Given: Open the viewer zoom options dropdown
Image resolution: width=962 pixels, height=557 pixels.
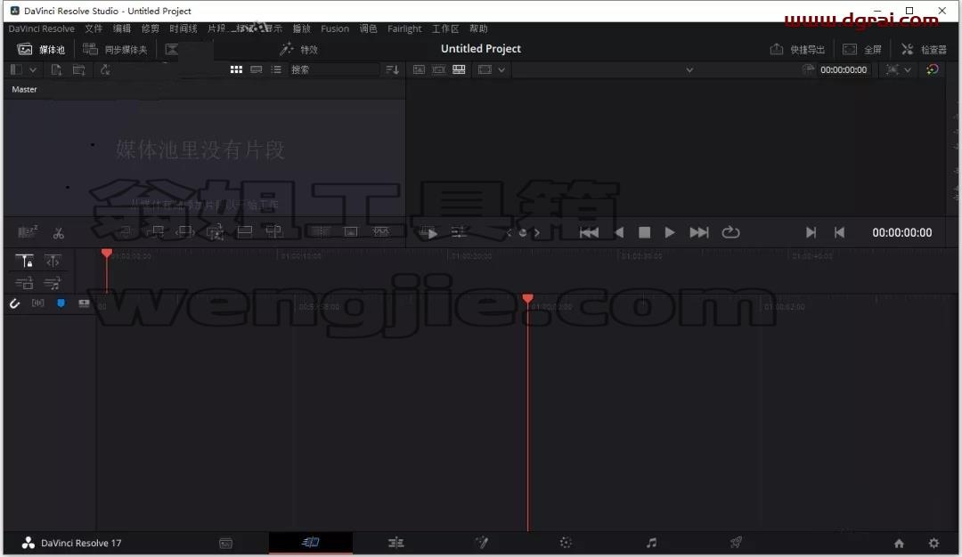Looking at the screenshot, I should 898,70.
